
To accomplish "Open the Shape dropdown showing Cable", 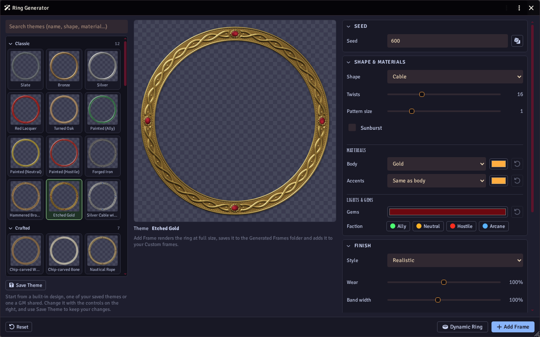I will 455,77.
